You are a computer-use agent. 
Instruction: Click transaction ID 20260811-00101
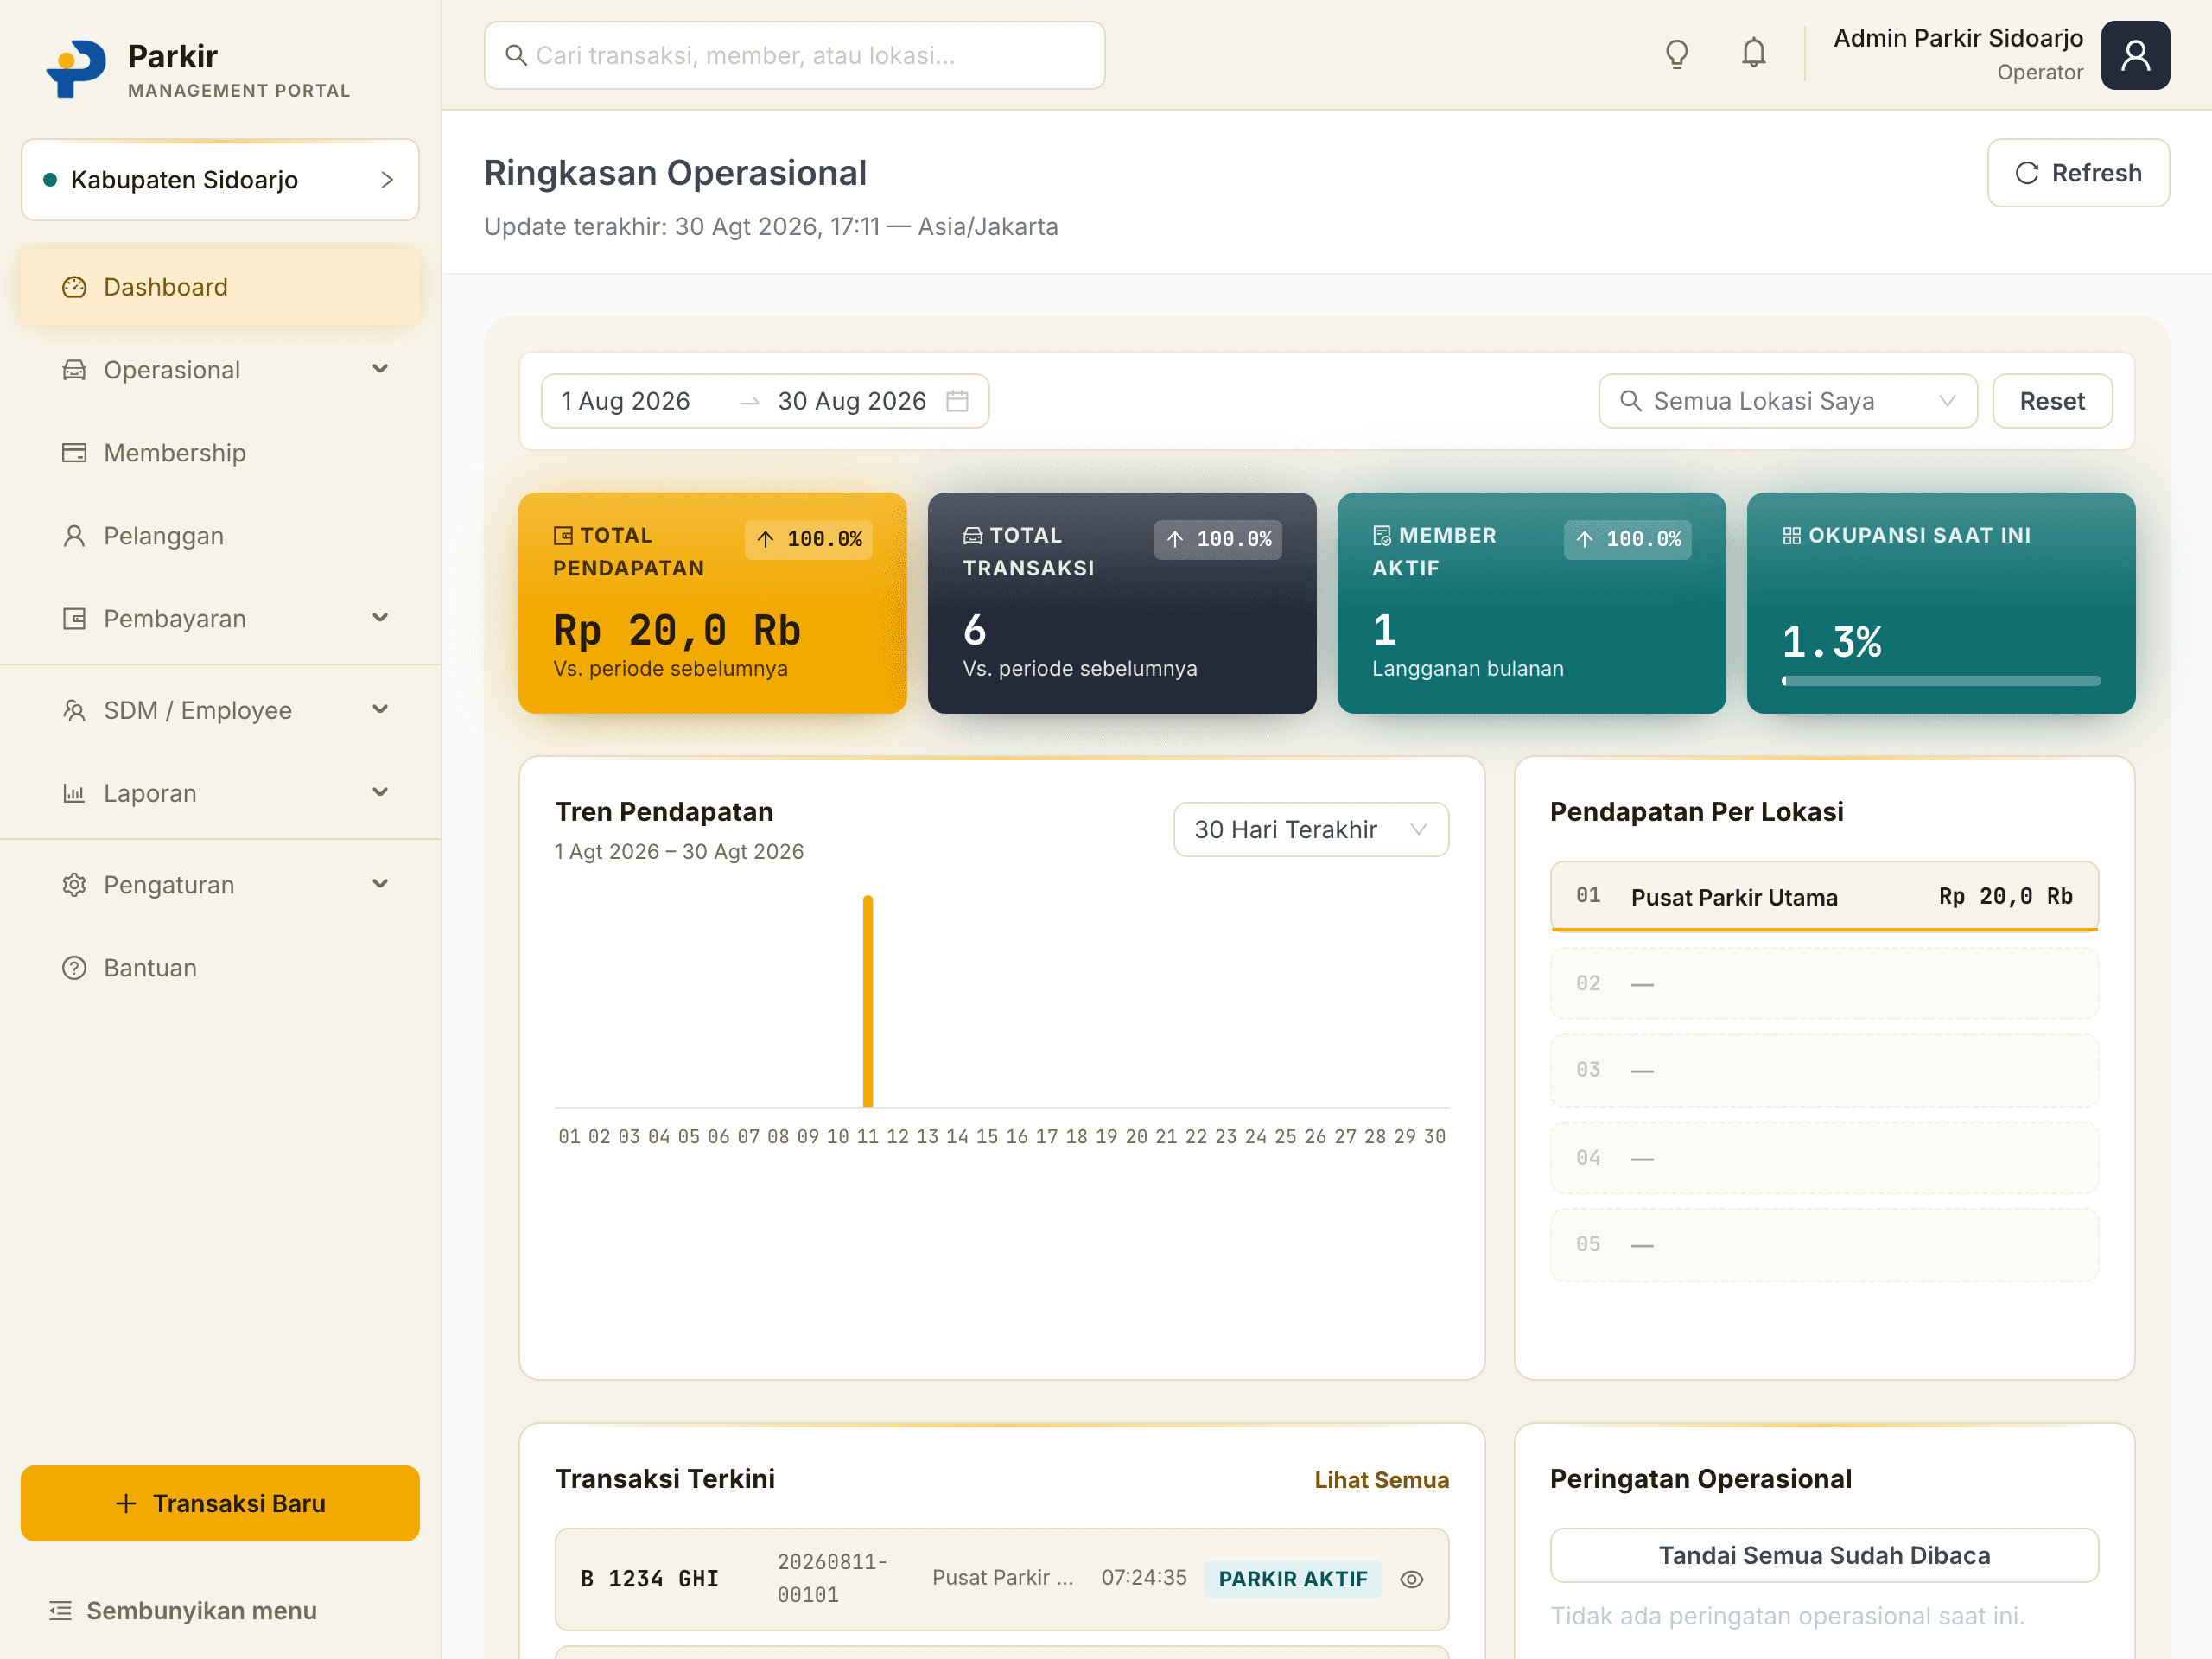click(x=832, y=1578)
